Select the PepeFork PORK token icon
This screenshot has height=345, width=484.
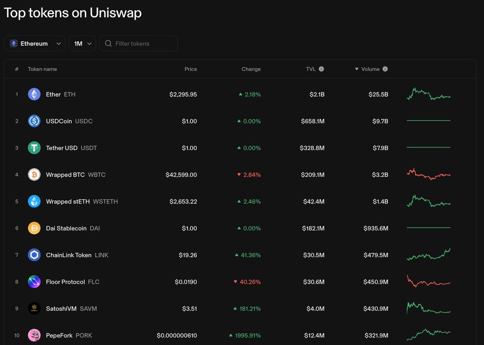(34, 335)
